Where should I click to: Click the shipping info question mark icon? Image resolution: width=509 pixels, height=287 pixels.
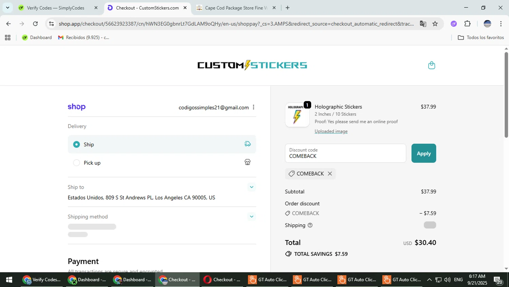pyautogui.click(x=310, y=225)
